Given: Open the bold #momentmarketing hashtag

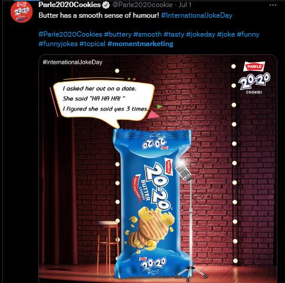Looking at the screenshot, I should pyautogui.click(x=140, y=44).
